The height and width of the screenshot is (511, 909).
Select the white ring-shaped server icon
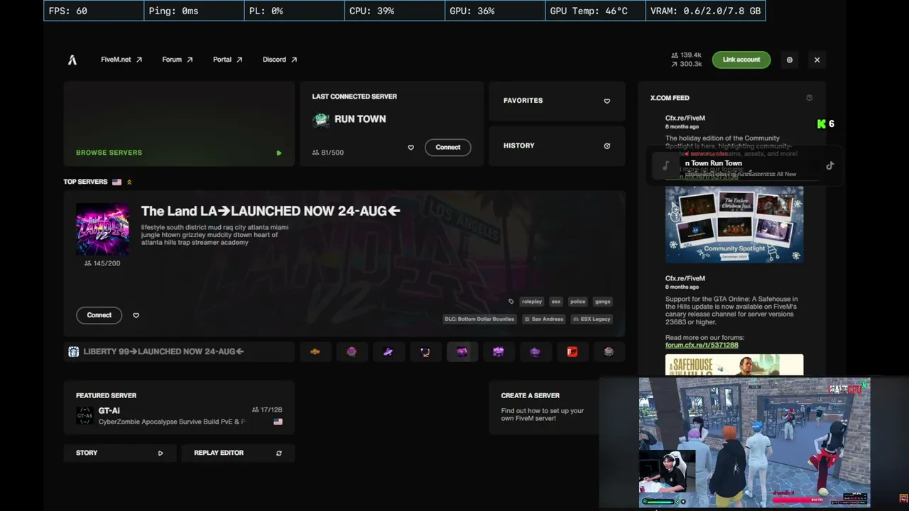[425, 351]
